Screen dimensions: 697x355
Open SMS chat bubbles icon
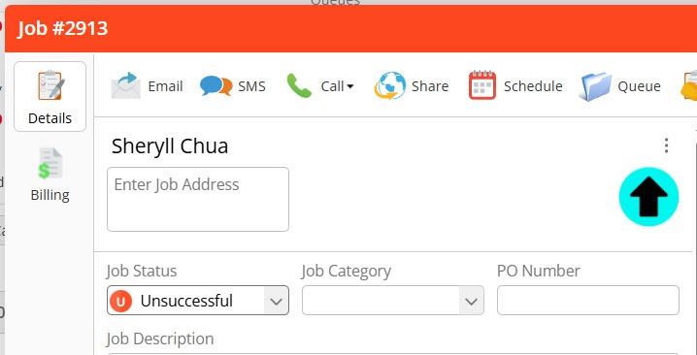216,85
